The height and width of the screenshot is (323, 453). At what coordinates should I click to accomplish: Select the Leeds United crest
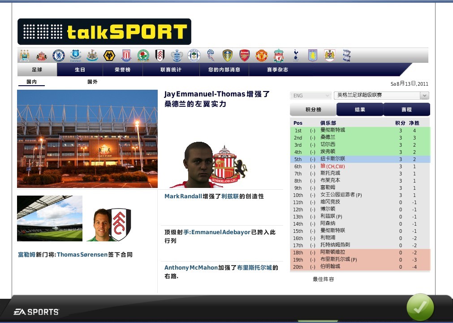point(228,56)
